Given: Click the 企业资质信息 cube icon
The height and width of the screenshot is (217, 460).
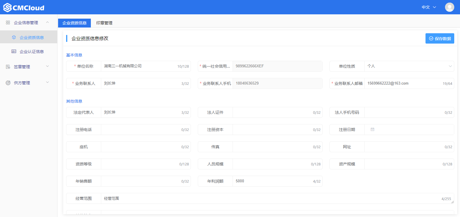Looking at the screenshot, I should pos(14,37).
